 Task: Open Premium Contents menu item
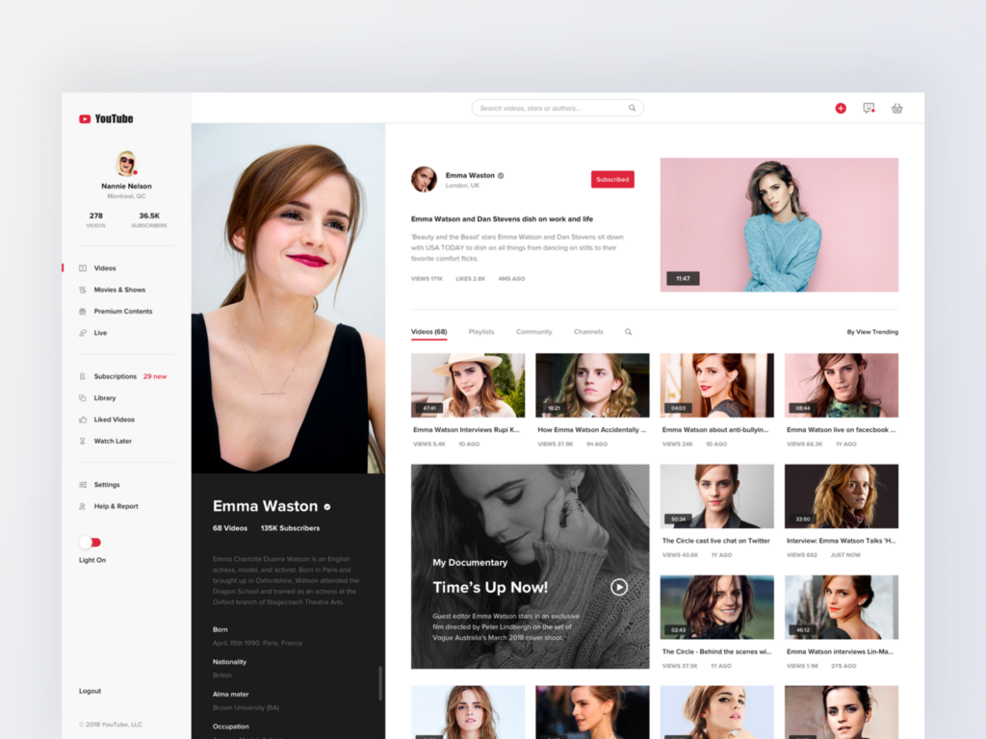pyautogui.click(x=123, y=311)
